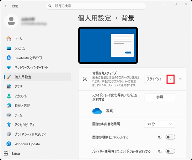The image size is (192, 160).
Task: Open 時刻と言語 settings page
Action: pos(37,106)
